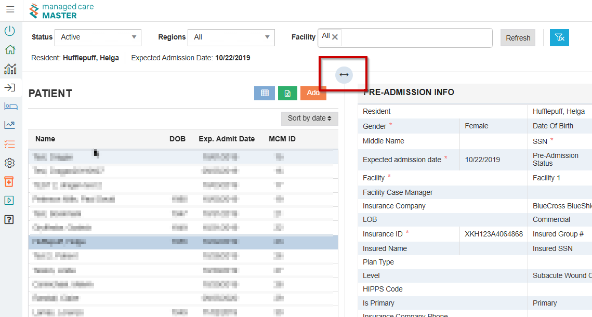Image resolution: width=592 pixels, height=317 pixels.
Task: Click the Insurance Company label
Action: [x=394, y=206]
